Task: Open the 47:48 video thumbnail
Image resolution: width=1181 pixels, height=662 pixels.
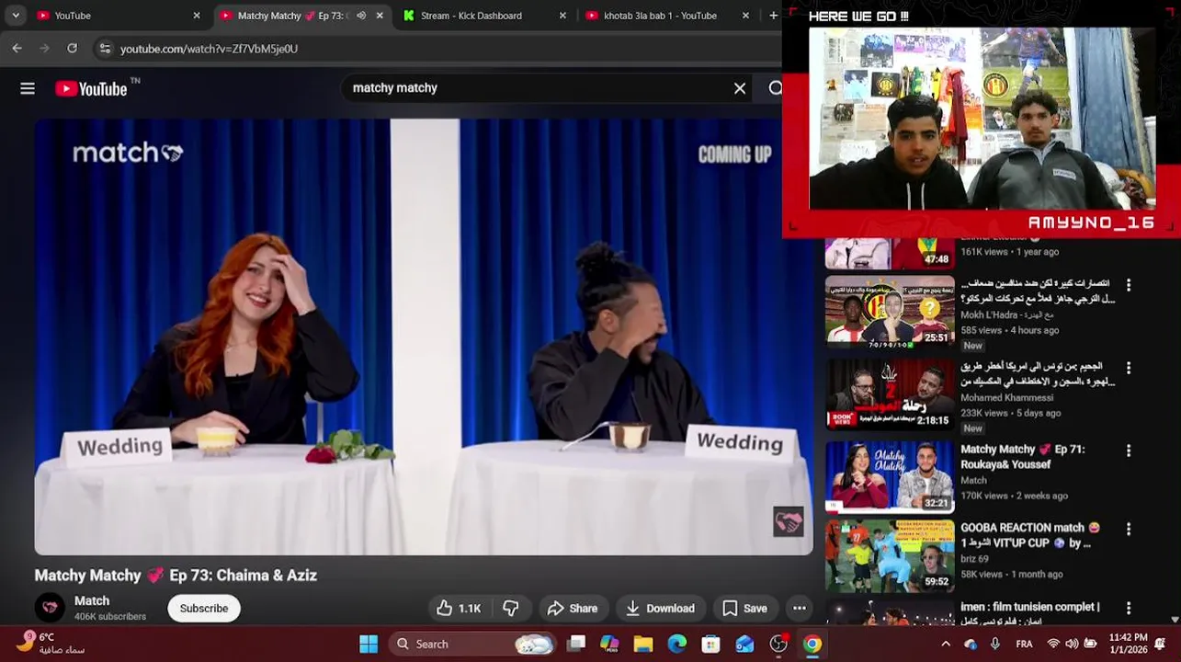Action: point(890,253)
